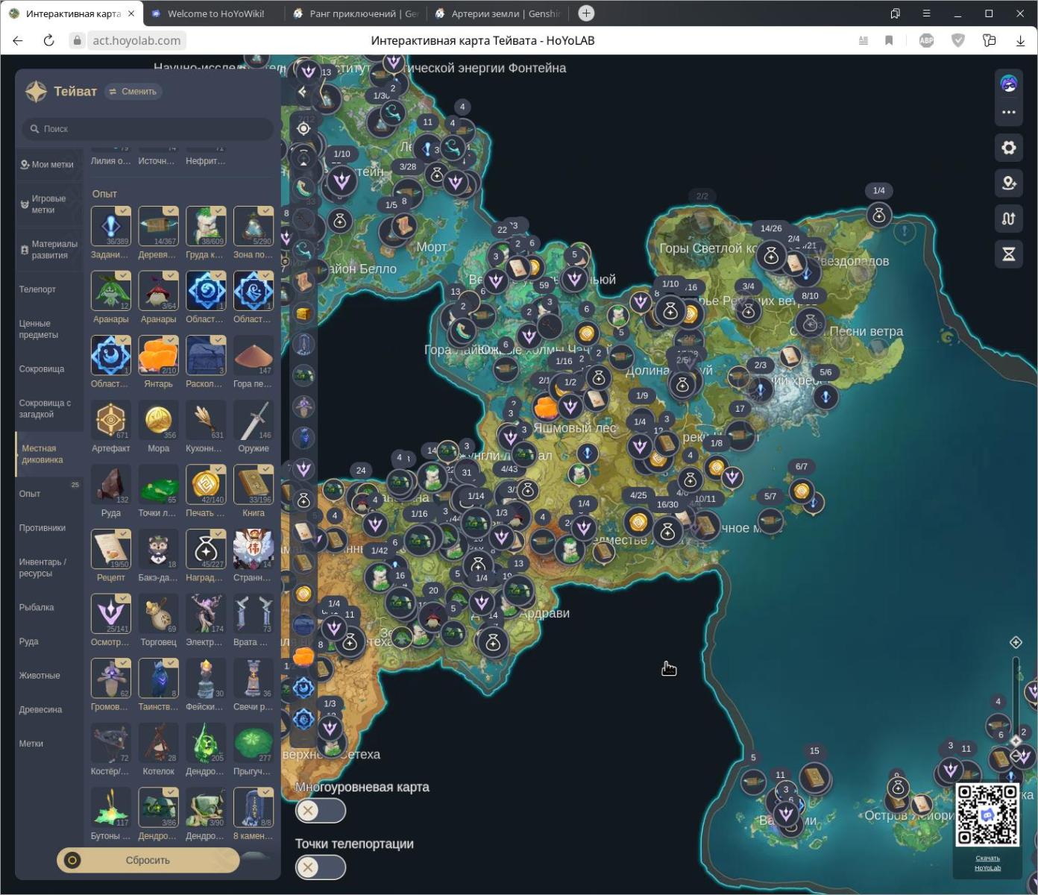Select the ore tile with count 132
The image size is (1038, 895).
pyautogui.click(x=110, y=485)
